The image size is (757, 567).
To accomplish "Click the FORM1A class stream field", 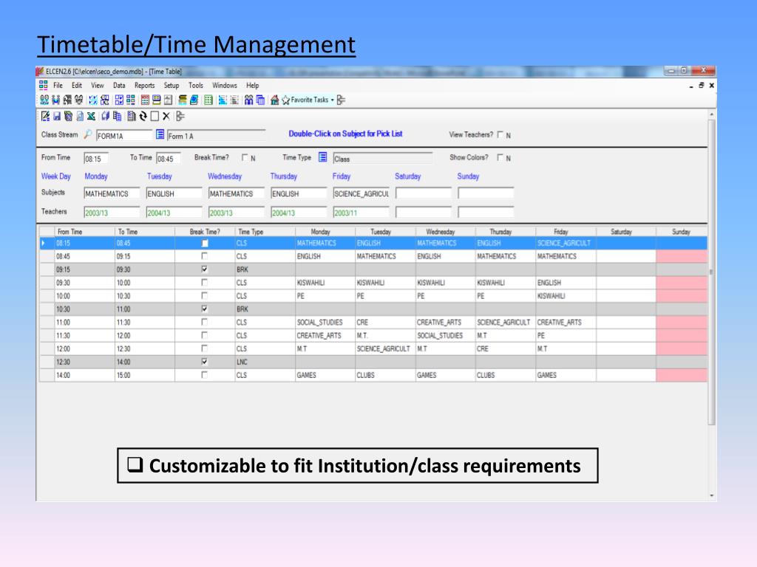I will pyautogui.click(x=124, y=136).
